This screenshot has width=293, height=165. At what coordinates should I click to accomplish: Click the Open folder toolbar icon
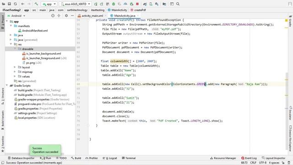pyautogui.click(x=4, y=4)
